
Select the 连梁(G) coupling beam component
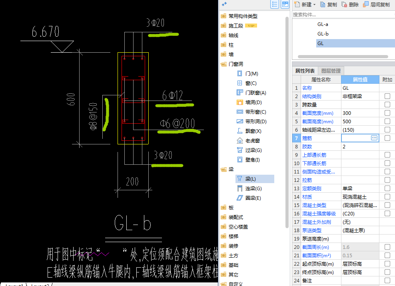pos(249,189)
